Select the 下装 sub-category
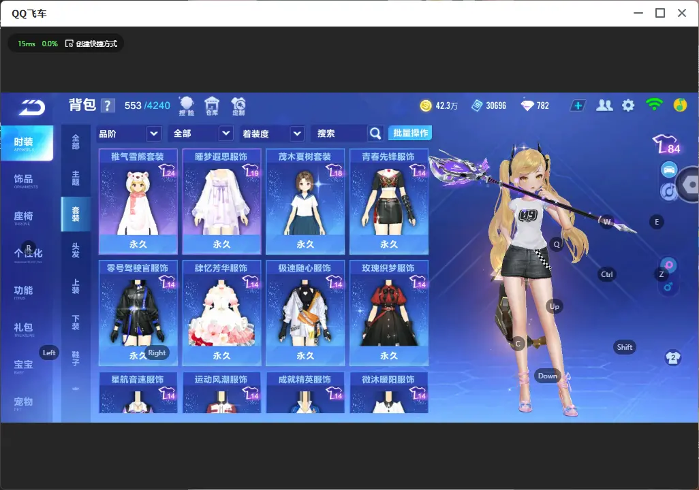The image size is (699, 490). point(76,323)
